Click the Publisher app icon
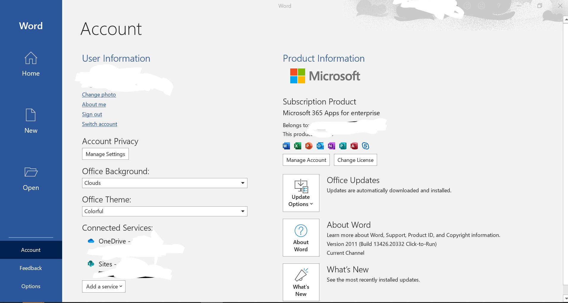The height and width of the screenshot is (303, 568). pos(343,146)
